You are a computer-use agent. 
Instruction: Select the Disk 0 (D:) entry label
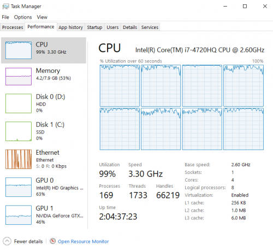[x=50, y=97]
